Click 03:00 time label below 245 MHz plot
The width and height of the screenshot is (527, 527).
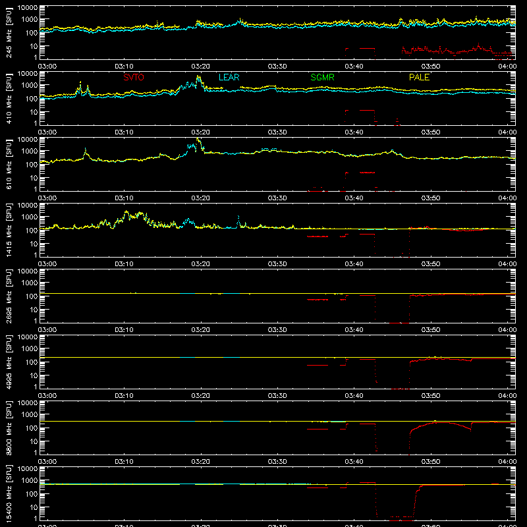47,67
